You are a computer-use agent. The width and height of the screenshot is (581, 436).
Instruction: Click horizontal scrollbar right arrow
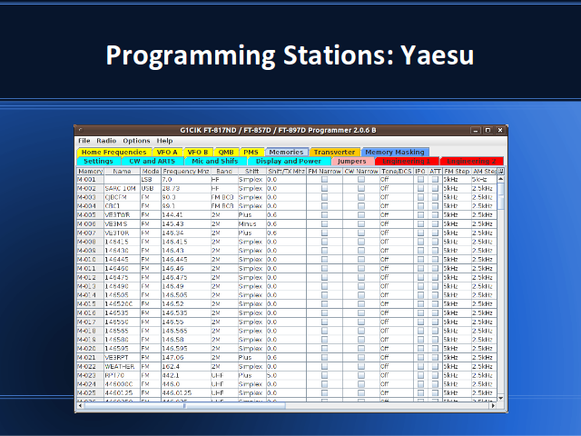click(x=493, y=406)
